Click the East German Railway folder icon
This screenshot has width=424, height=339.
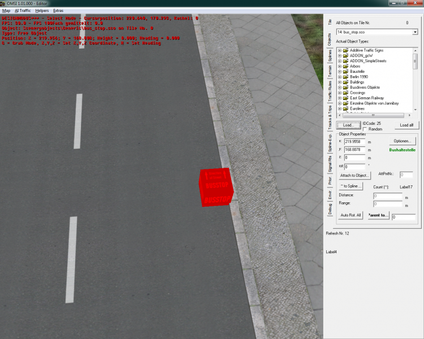[345, 98]
